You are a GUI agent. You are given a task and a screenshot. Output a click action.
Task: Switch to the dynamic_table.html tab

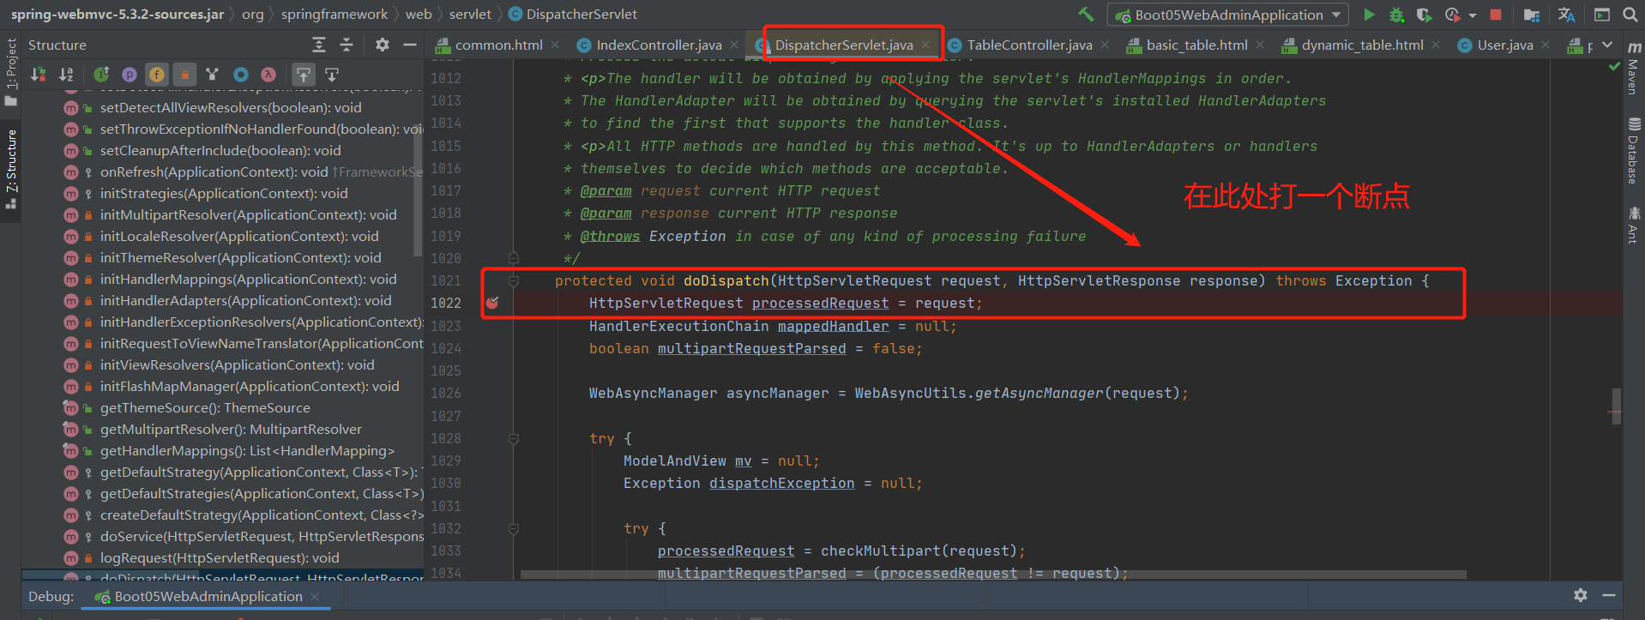[1362, 45]
